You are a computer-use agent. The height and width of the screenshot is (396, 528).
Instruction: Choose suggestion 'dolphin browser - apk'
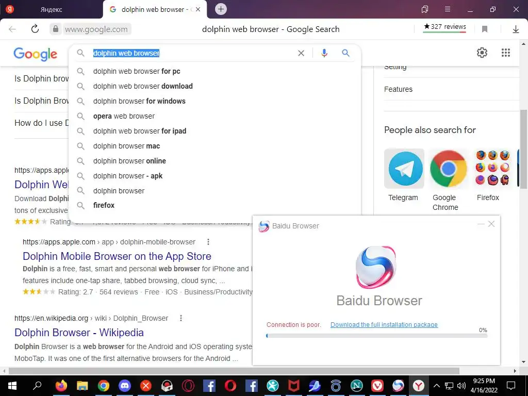(x=215, y=176)
